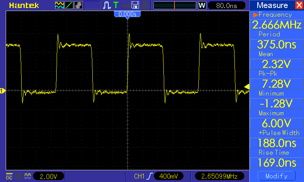Screen dimensions: 304x182
Task: Click the 20 bandwidth limit circle icon
Action: pos(19,176)
